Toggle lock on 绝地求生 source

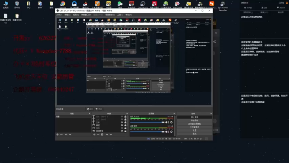125,131
